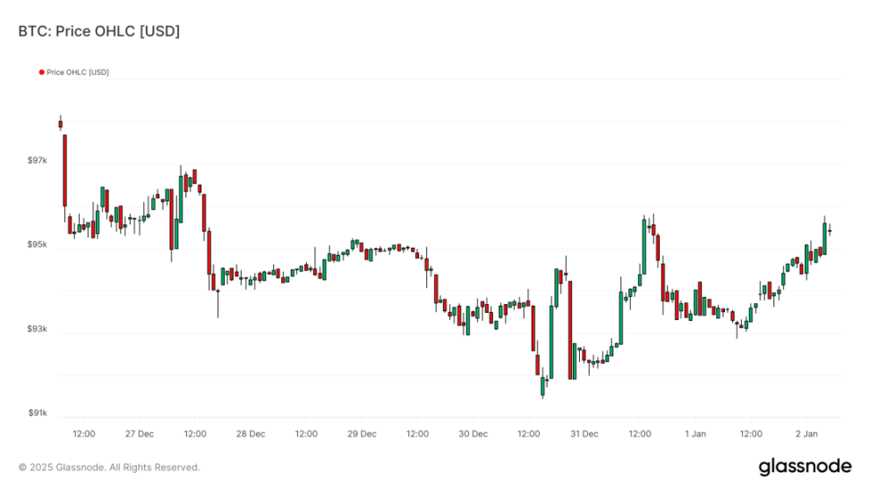Click the red legend dot for Price OHLC
The width and height of the screenshot is (870, 489).
pyautogui.click(x=41, y=72)
